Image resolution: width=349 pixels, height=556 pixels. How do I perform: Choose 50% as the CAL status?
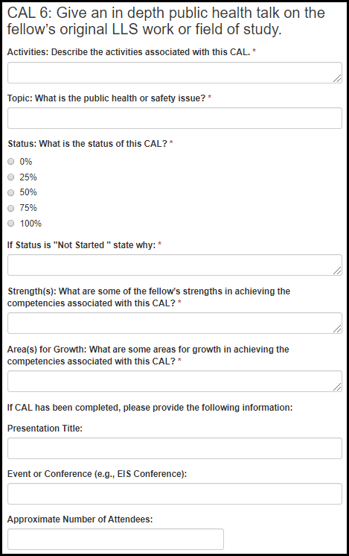11,192
